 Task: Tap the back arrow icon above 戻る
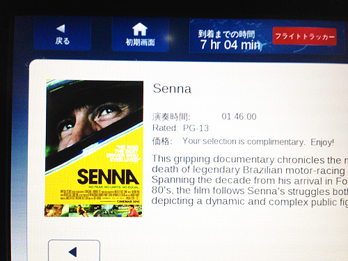click(61, 29)
